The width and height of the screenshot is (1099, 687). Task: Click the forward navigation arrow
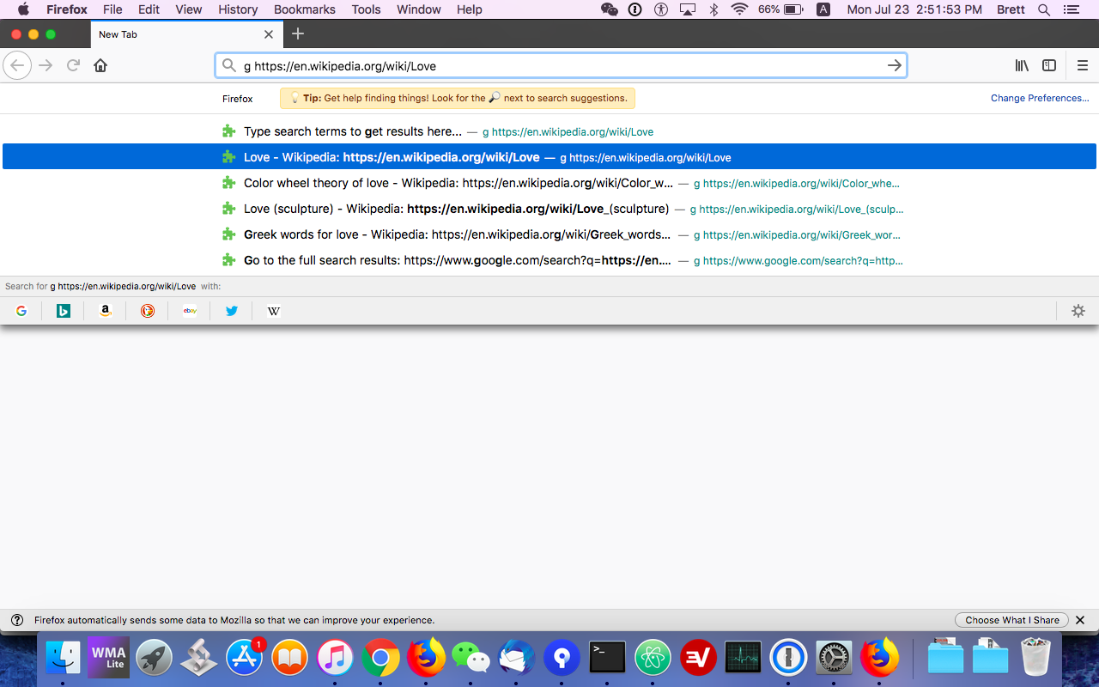pyautogui.click(x=46, y=65)
